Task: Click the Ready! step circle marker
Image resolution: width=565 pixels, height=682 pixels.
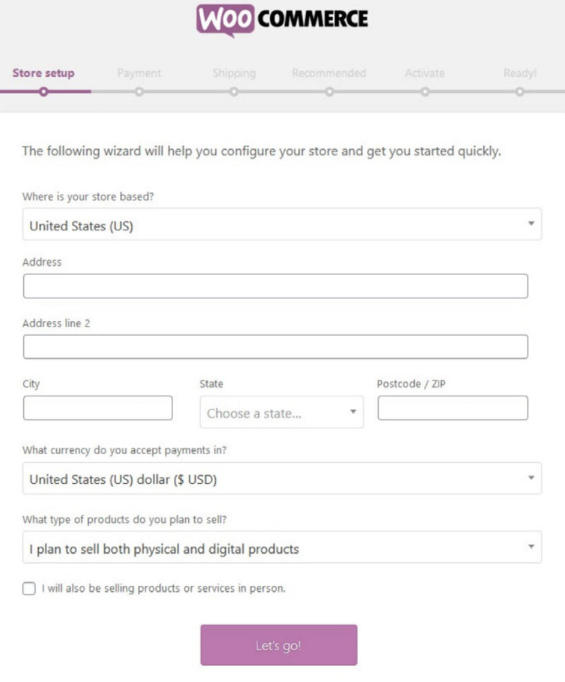Action: [520, 92]
